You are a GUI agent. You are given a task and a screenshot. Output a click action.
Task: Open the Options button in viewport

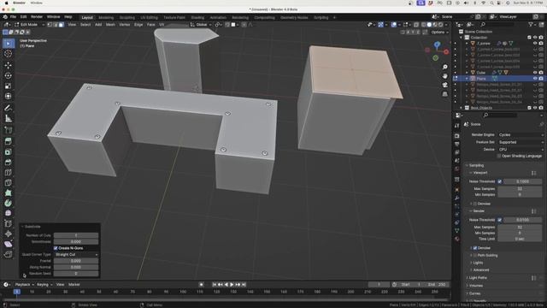pos(439,33)
